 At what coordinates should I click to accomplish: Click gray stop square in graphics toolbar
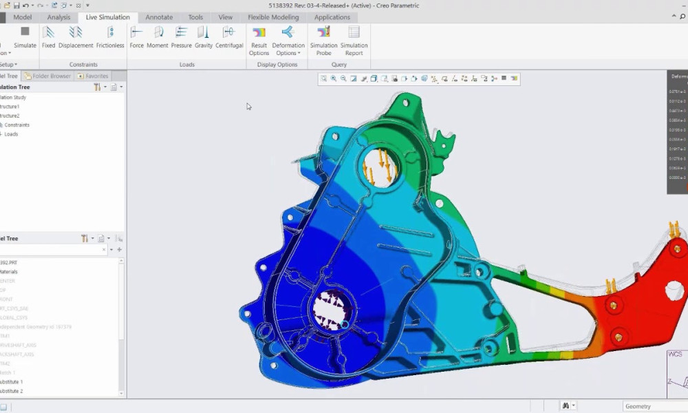click(x=504, y=78)
